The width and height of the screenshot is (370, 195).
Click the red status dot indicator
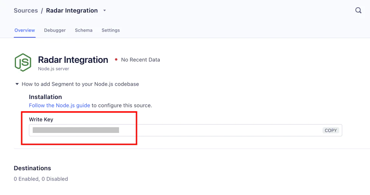(116, 60)
